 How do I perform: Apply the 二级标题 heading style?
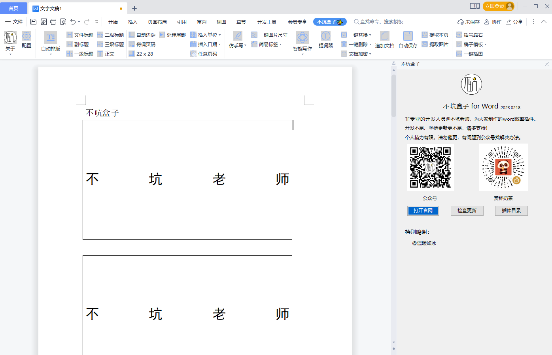[110, 35]
